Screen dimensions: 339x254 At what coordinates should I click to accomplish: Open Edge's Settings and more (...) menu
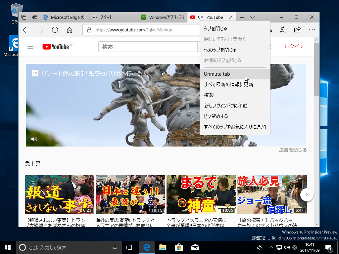312,30
